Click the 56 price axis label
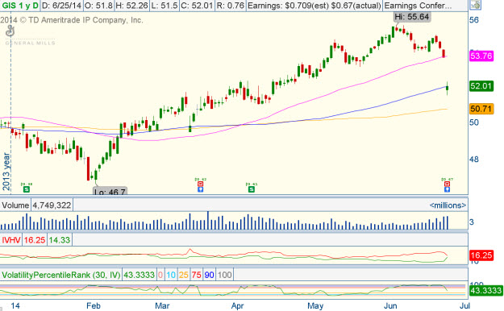This screenshot has width=504, height=311. point(474,20)
